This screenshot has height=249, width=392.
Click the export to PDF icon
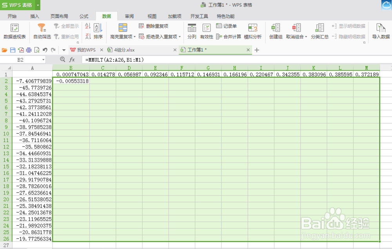[21, 50]
